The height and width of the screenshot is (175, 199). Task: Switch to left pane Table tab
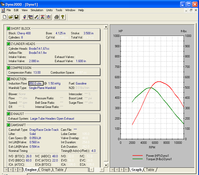coord(59,170)
